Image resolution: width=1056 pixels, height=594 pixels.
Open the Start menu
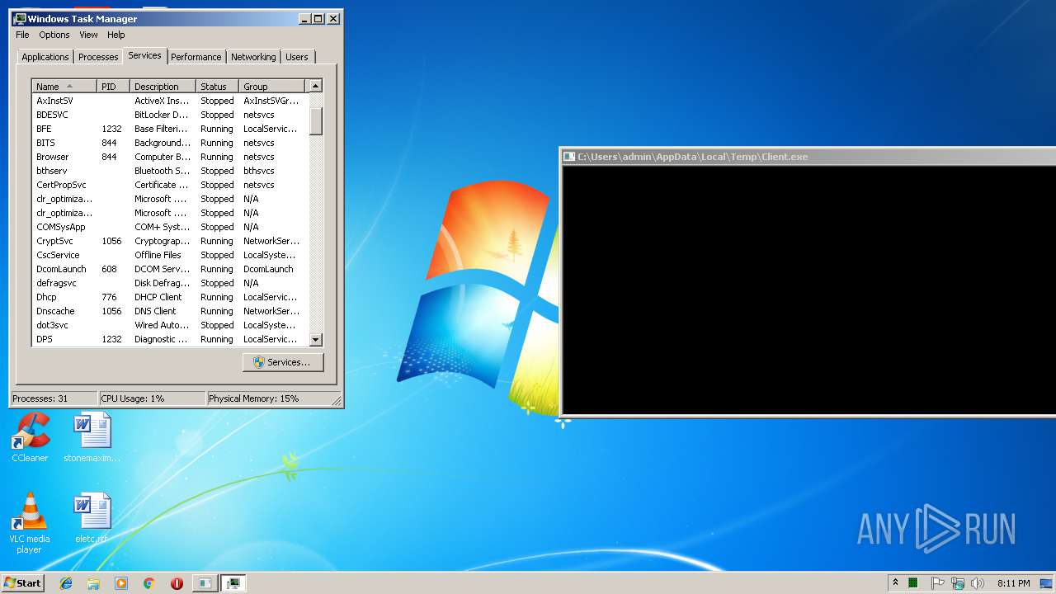click(22, 583)
